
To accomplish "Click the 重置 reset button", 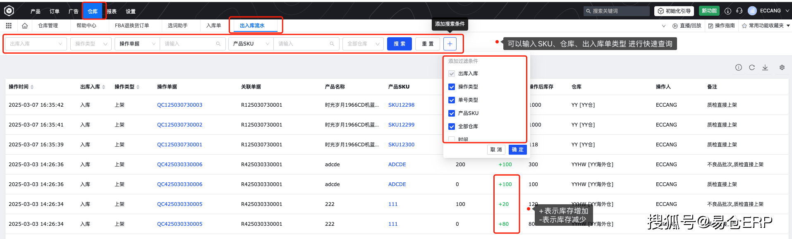I will [428, 44].
